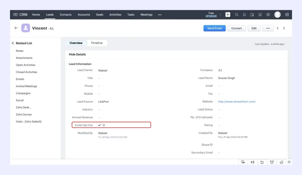
Task: Open the search magnifier icon
Action: click(x=237, y=14)
